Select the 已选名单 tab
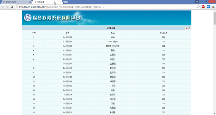This screenshot has width=216, height=115. tap(47, 2)
